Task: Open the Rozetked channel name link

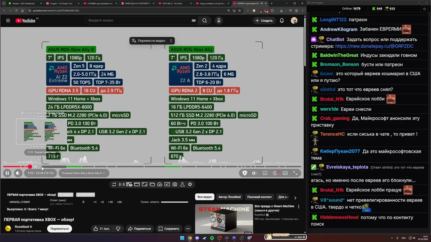Action: [x=22, y=227]
